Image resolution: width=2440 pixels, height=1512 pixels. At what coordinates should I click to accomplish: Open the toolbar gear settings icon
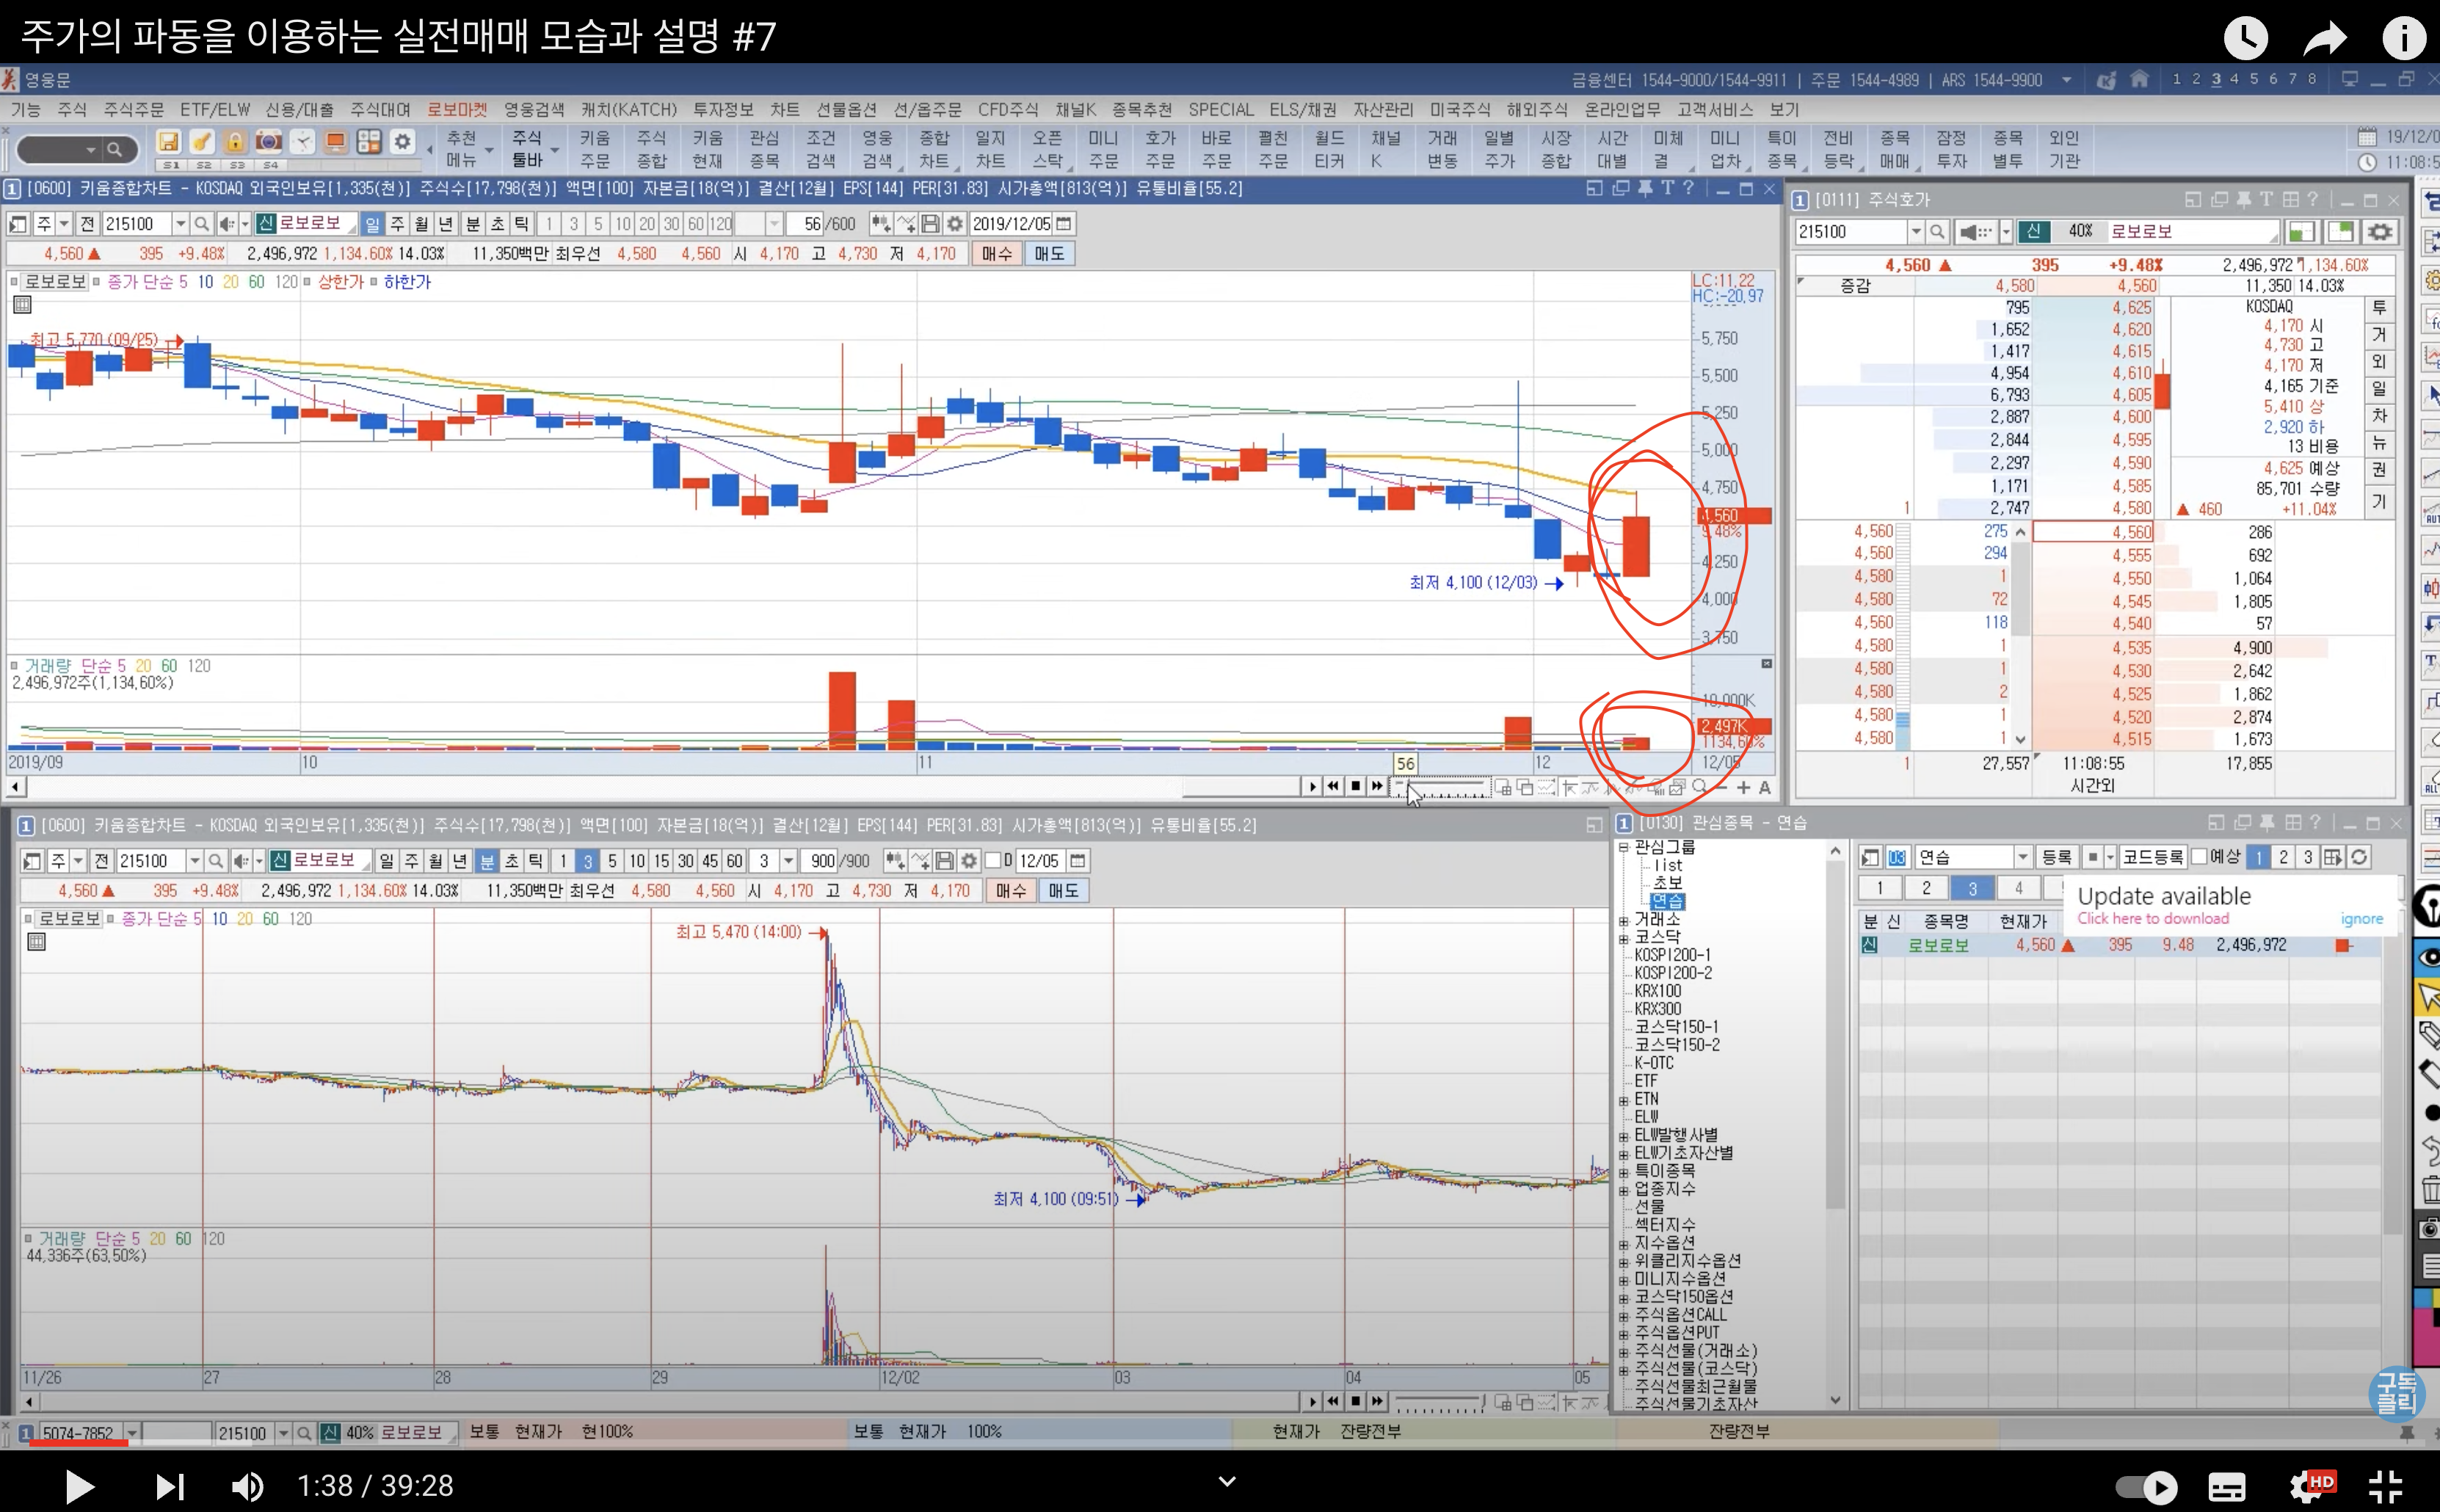(x=402, y=141)
